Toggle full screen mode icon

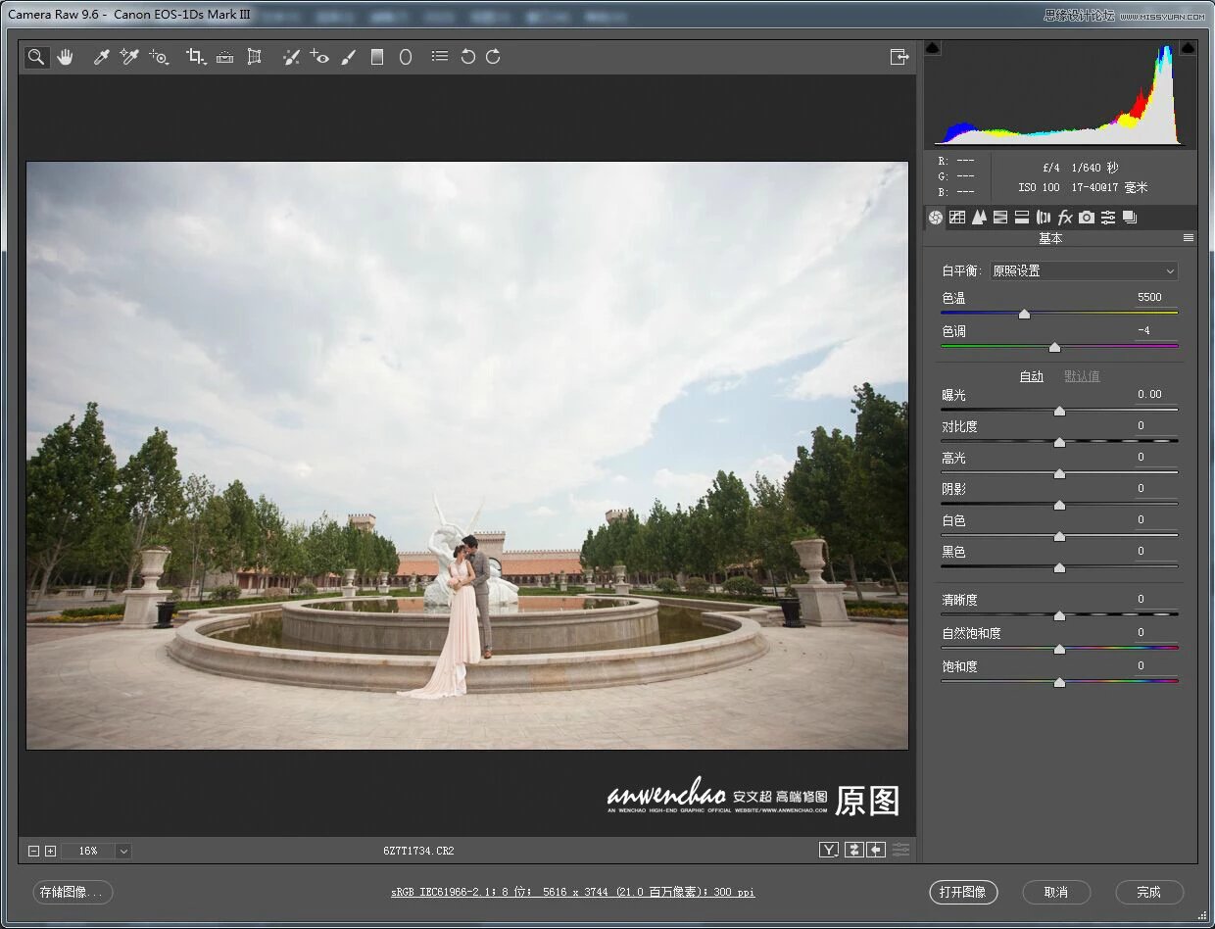[899, 57]
